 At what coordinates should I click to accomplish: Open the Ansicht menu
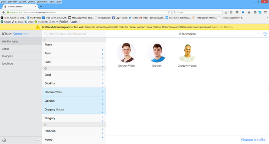pos(22,2)
